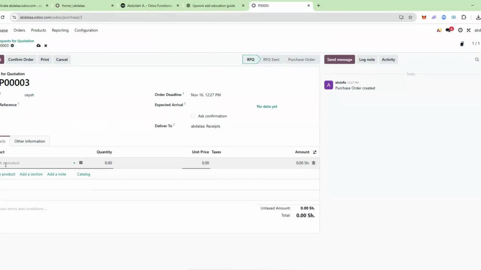Viewport: 481px width, 270px height.
Task: Click the Activity button
Action: (388, 59)
